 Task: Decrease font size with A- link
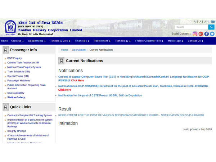click(x=195, y=22)
